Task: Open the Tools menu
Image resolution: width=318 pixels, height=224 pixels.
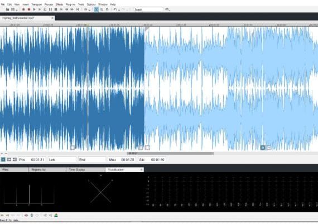Action: (x=81, y=4)
